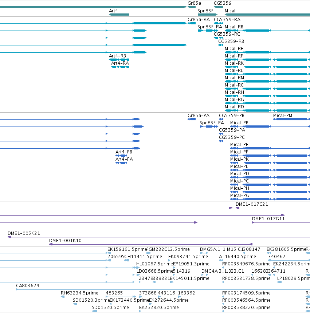Open the Mical-PH protein label
The height and width of the screenshot is (313, 310).
tap(240, 188)
